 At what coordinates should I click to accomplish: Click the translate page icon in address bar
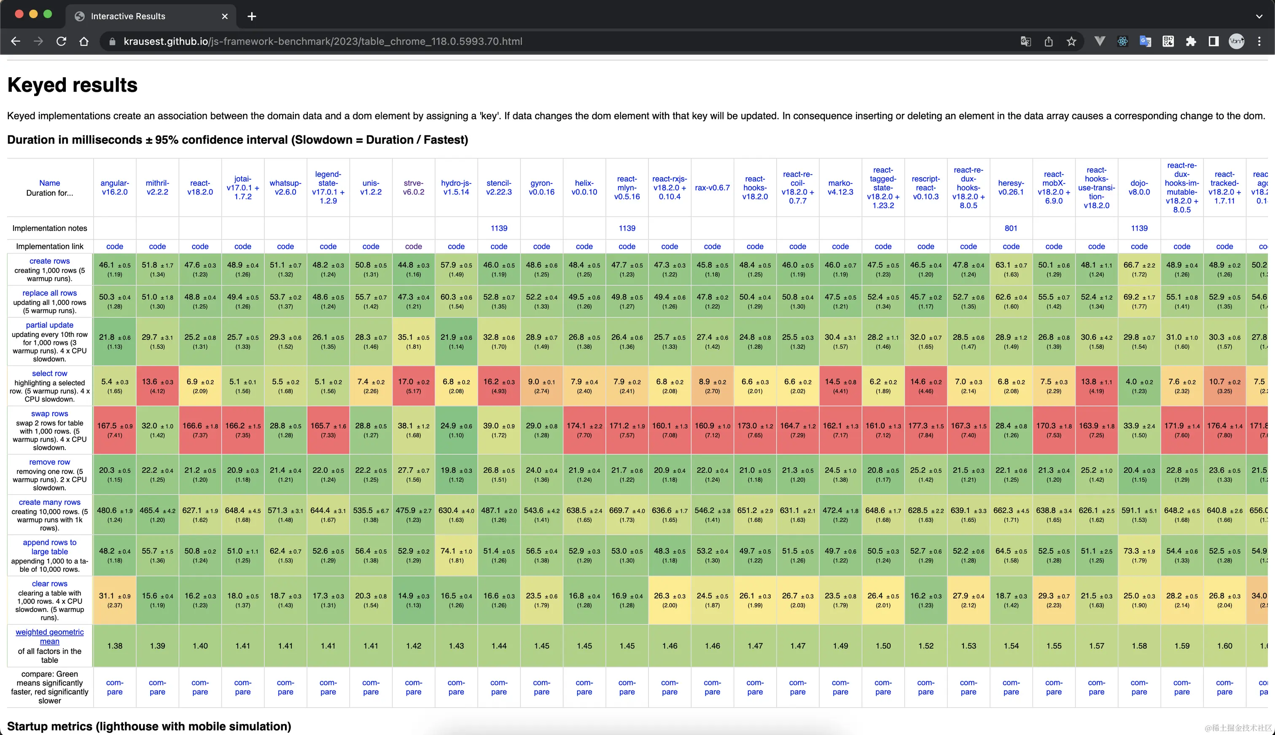(1025, 41)
